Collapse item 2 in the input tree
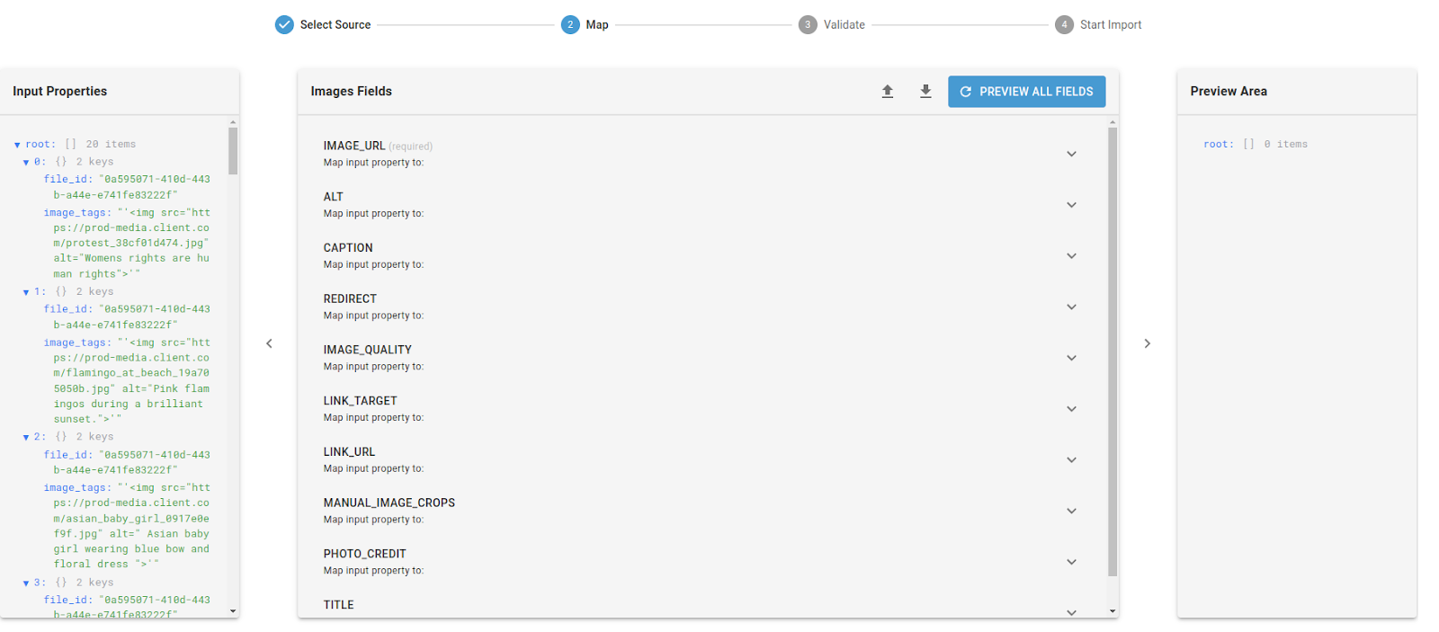1439x632 pixels. 26,437
